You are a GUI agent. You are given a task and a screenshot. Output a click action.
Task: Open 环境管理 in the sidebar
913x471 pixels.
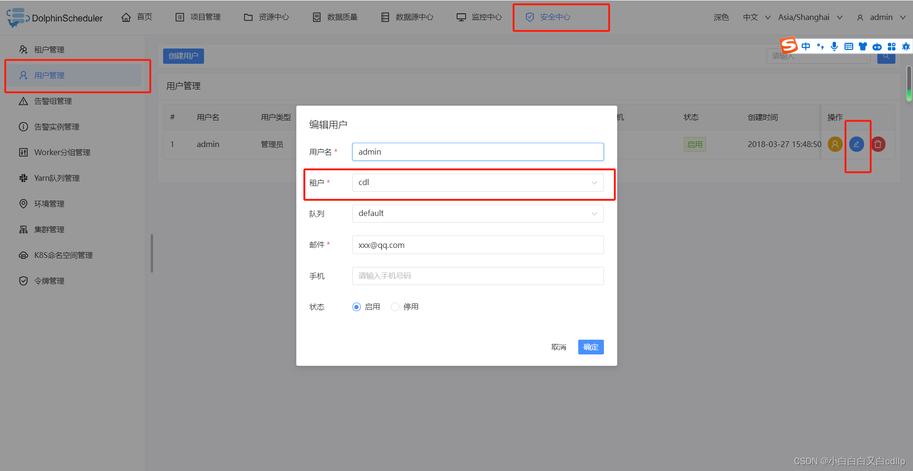(x=73, y=204)
